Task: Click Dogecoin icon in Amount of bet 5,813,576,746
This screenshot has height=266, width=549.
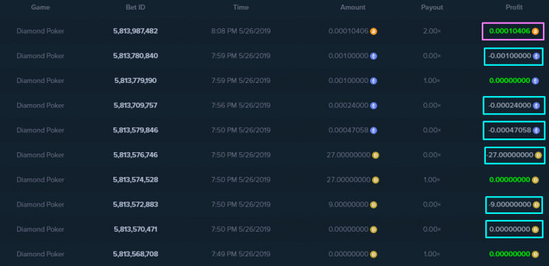Action: [x=375, y=155]
